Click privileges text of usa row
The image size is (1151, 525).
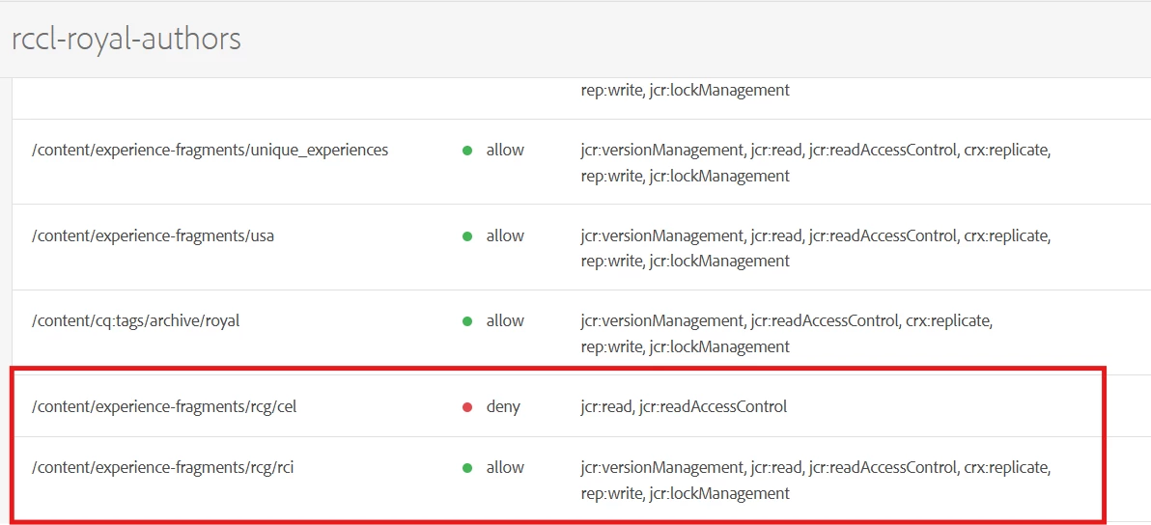(816, 249)
